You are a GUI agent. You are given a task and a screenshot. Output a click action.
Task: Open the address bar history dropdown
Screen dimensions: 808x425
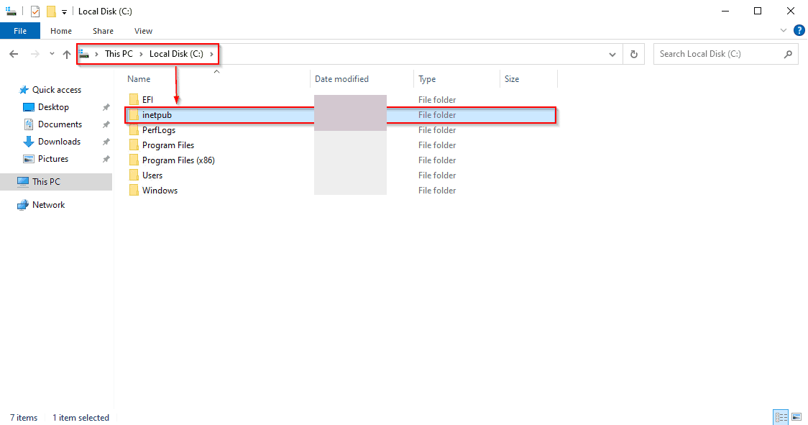tap(612, 53)
